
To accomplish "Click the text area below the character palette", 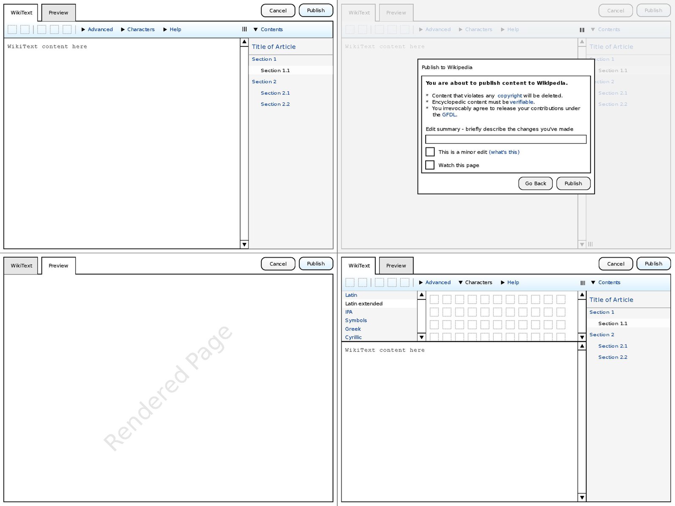I will click(460, 422).
